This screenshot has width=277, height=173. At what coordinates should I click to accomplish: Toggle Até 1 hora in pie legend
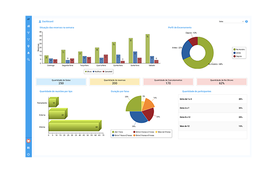[118, 132]
